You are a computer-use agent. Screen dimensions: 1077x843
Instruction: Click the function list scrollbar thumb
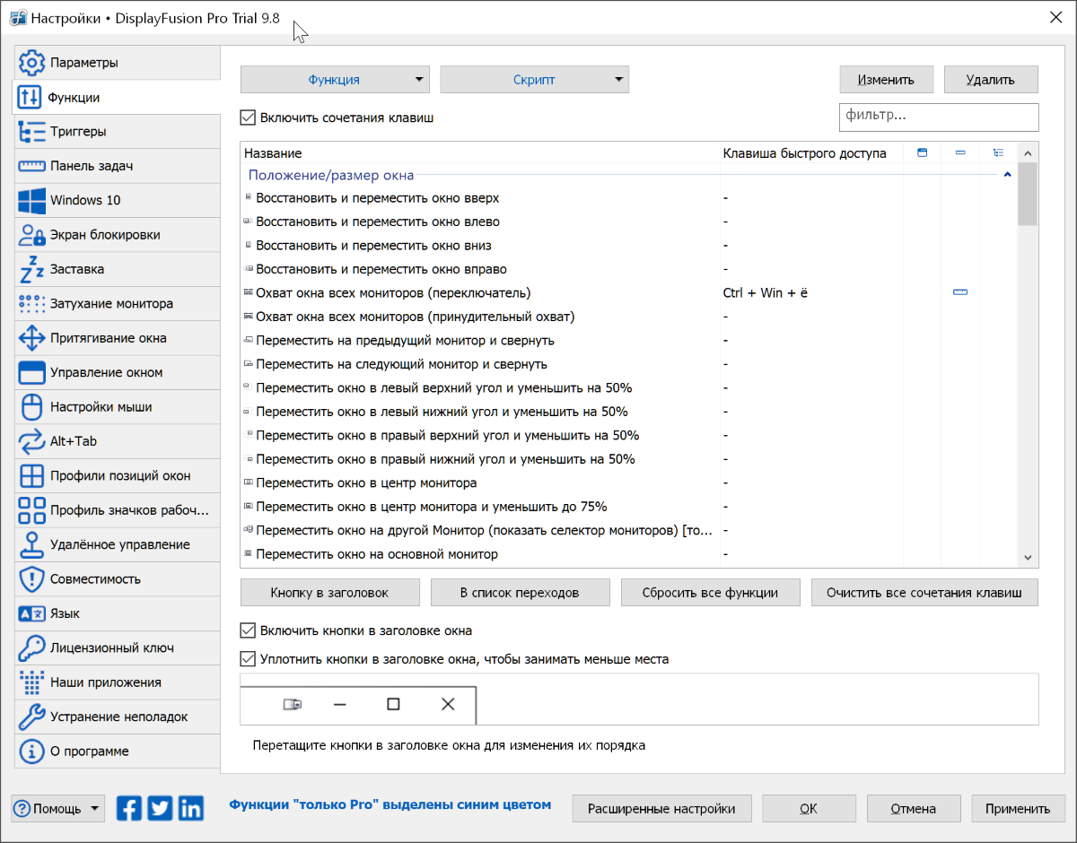pyautogui.click(x=1028, y=194)
